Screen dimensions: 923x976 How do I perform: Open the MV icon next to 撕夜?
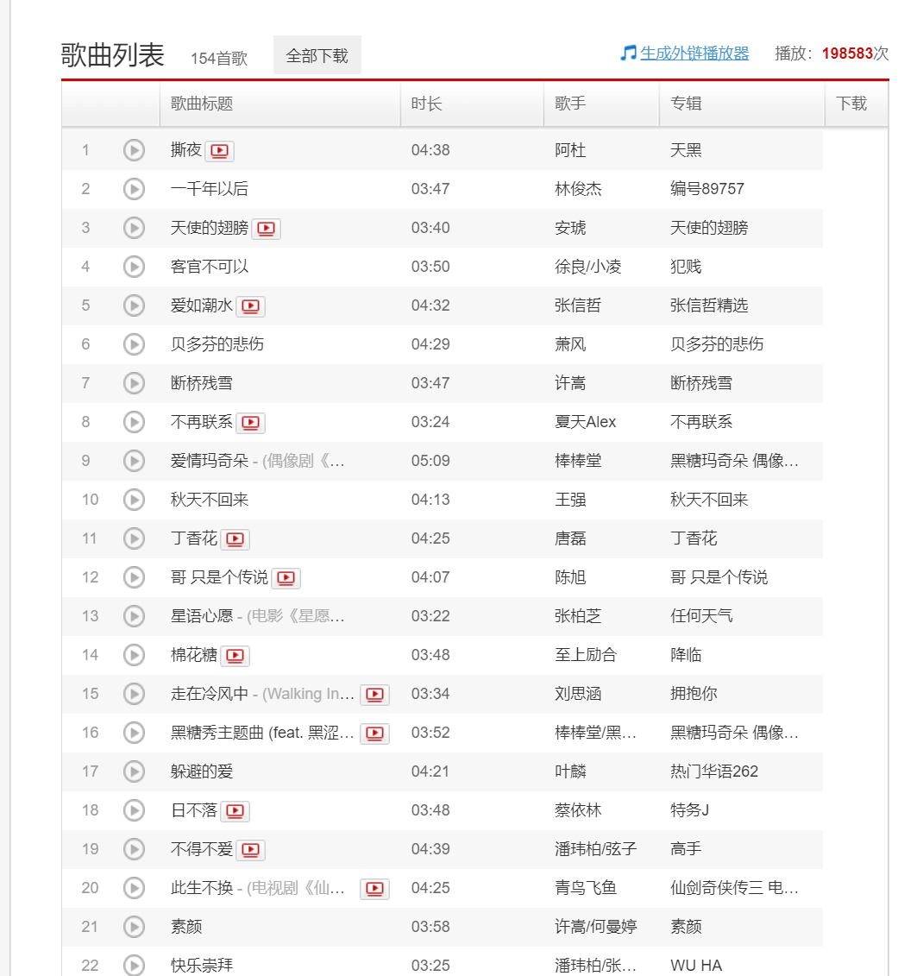coord(219,150)
